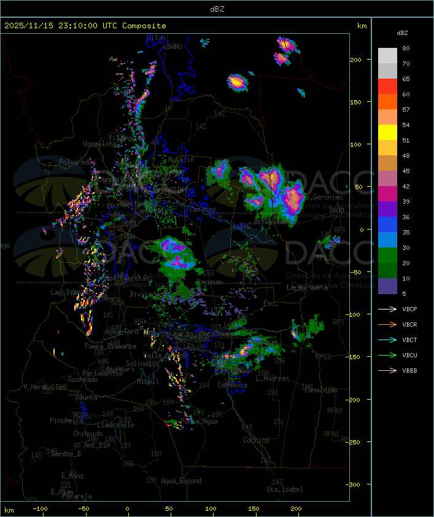Click the 2025/11/15 23:10:00 UTC Composite timestamp
434x517 pixels.
tap(85, 26)
